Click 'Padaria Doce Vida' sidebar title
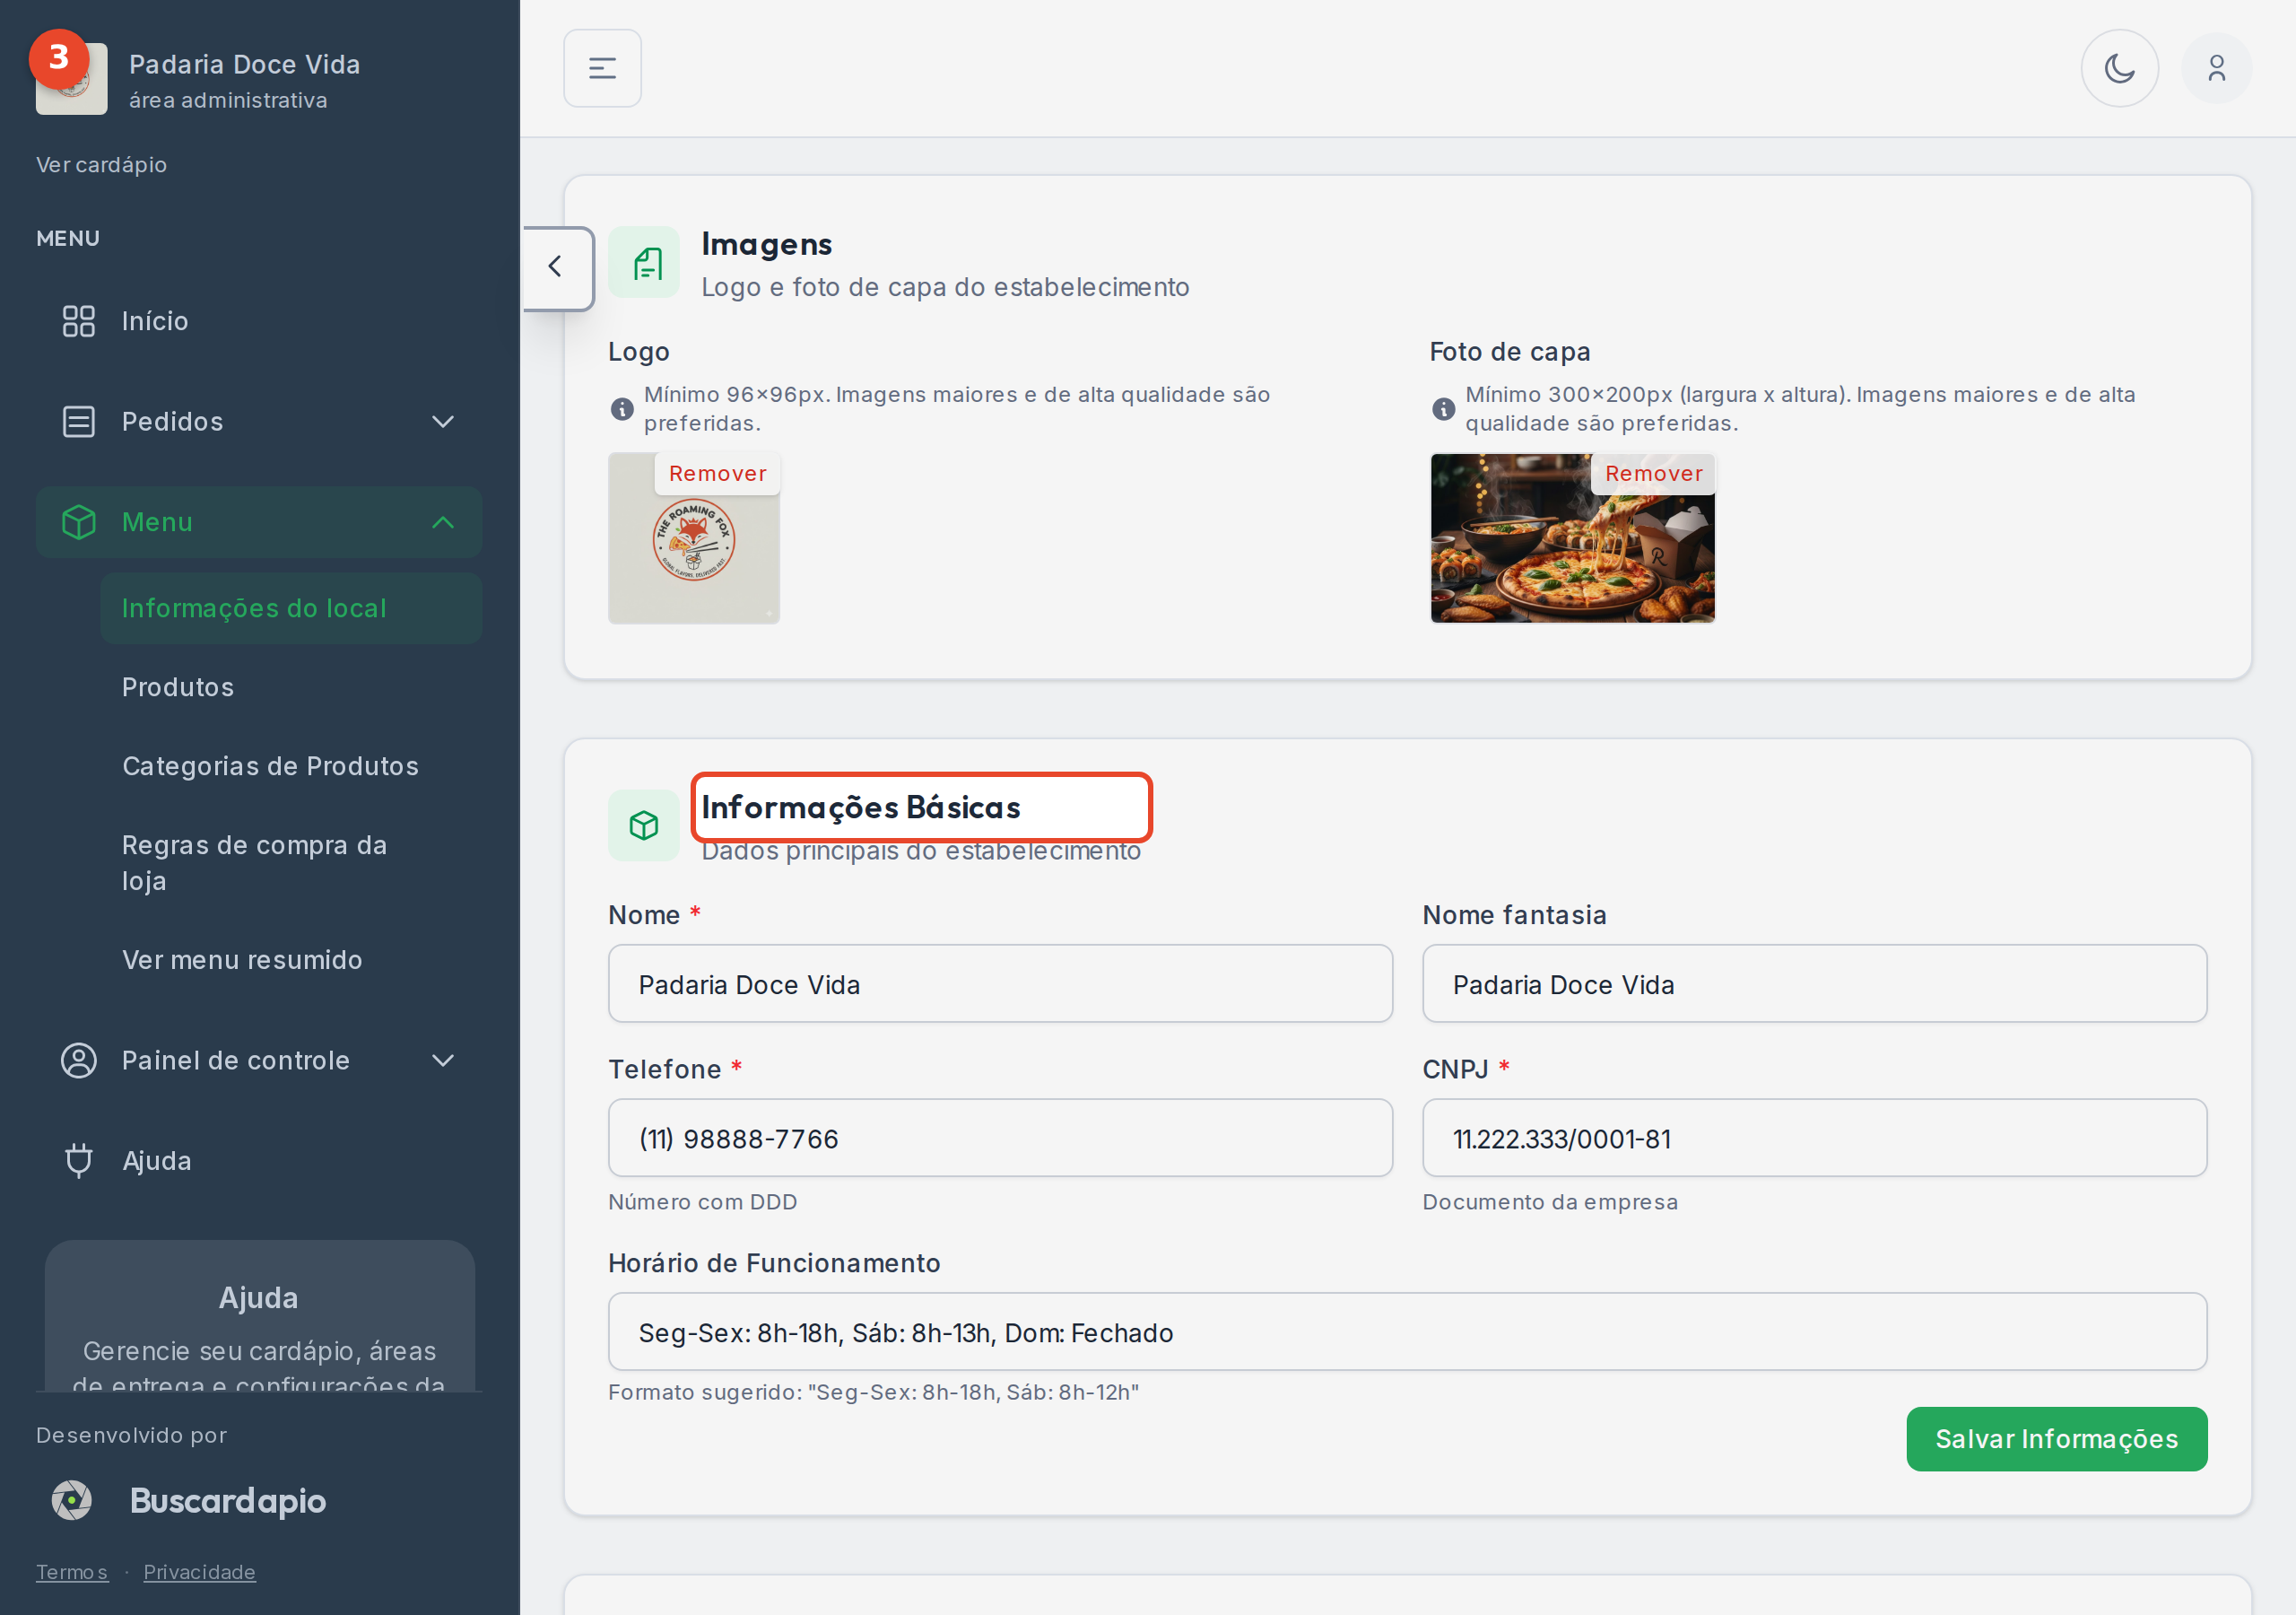 click(x=245, y=64)
